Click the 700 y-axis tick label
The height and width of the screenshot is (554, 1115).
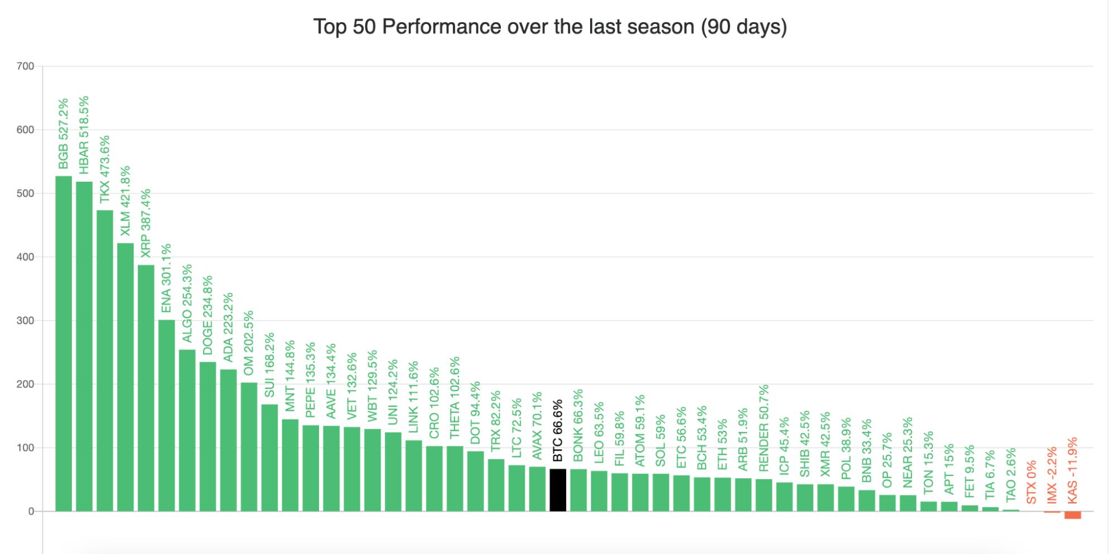coord(26,66)
